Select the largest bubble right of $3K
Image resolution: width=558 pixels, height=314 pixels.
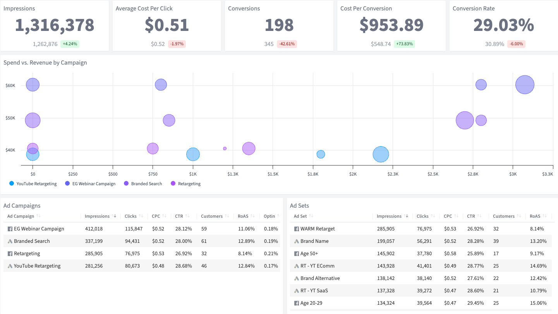pyautogui.click(x=525, y=85)
